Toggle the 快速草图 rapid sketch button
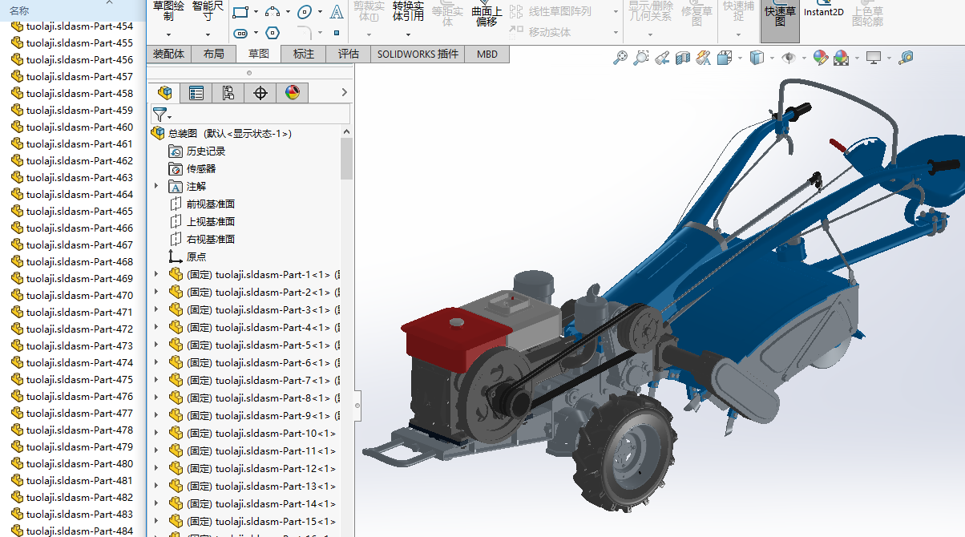The image size is (965, 537). click(x=780, y=18)
